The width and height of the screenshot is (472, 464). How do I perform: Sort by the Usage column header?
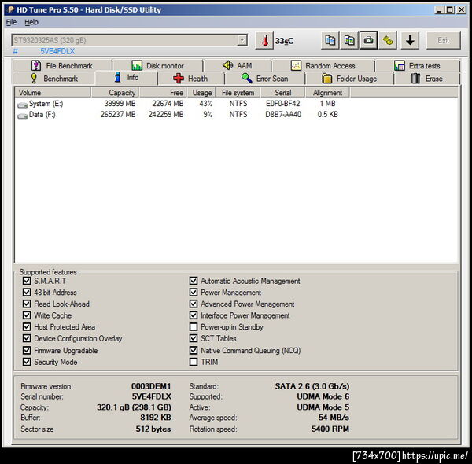[201, 93]
